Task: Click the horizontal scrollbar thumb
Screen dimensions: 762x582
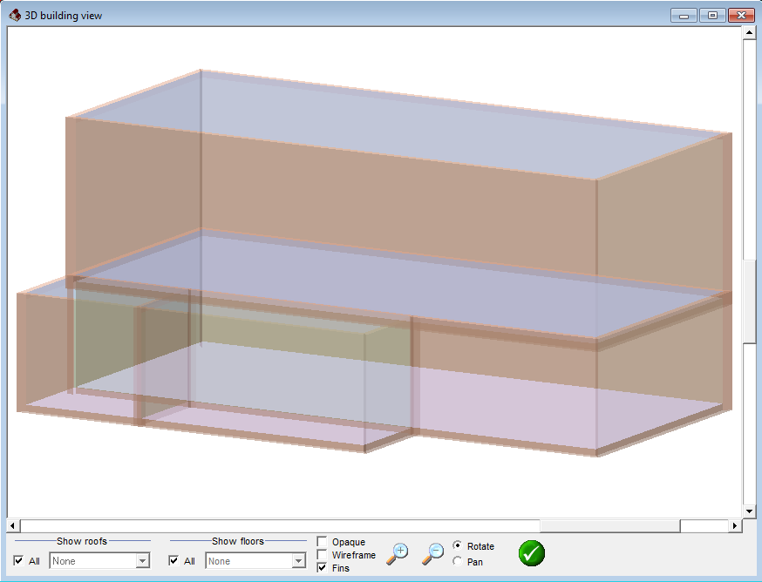Action: [x=610, y=525]
